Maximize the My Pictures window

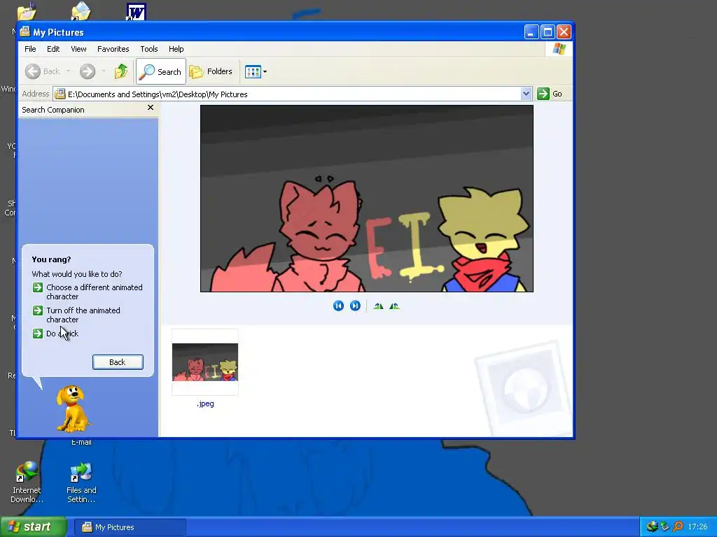548,32
